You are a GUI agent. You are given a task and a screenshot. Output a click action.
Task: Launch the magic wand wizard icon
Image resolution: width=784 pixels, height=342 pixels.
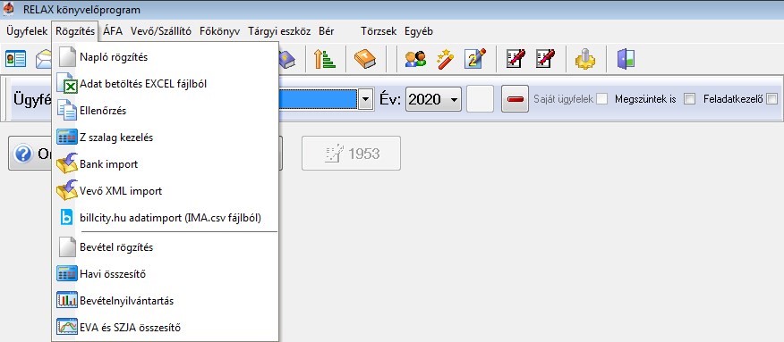(x=445, y=59)
